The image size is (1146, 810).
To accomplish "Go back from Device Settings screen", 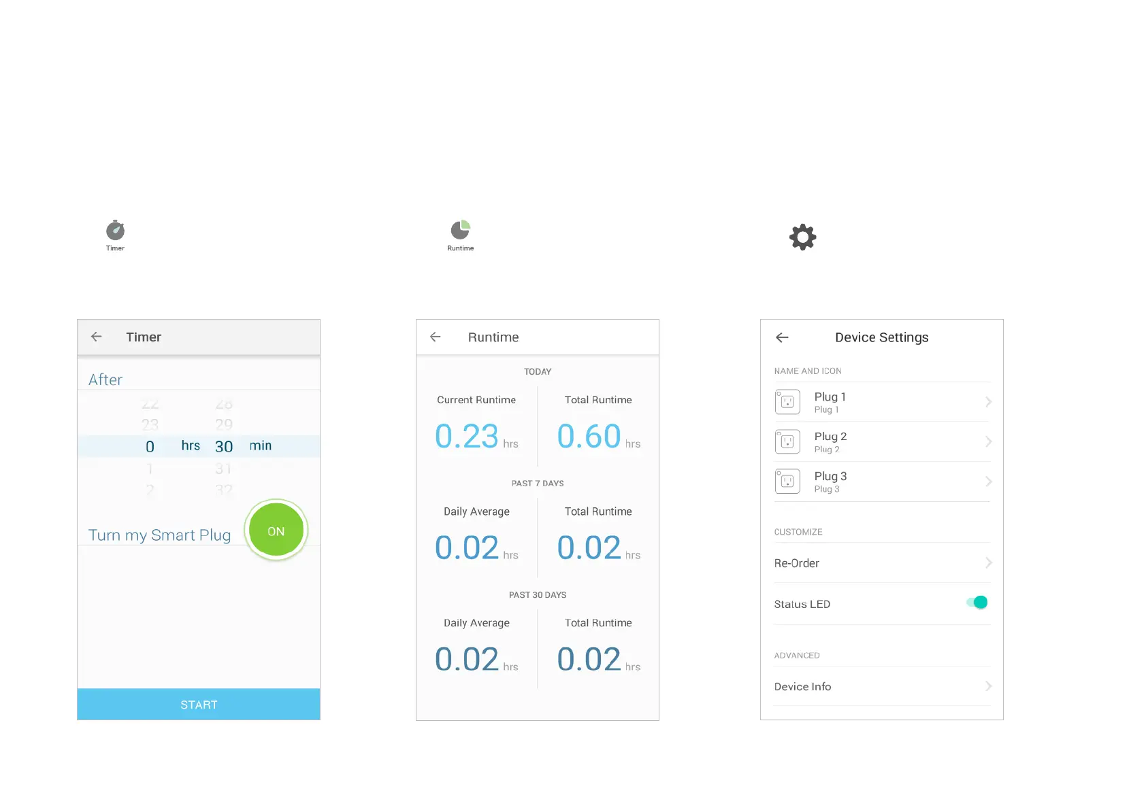I will point(782,337).
